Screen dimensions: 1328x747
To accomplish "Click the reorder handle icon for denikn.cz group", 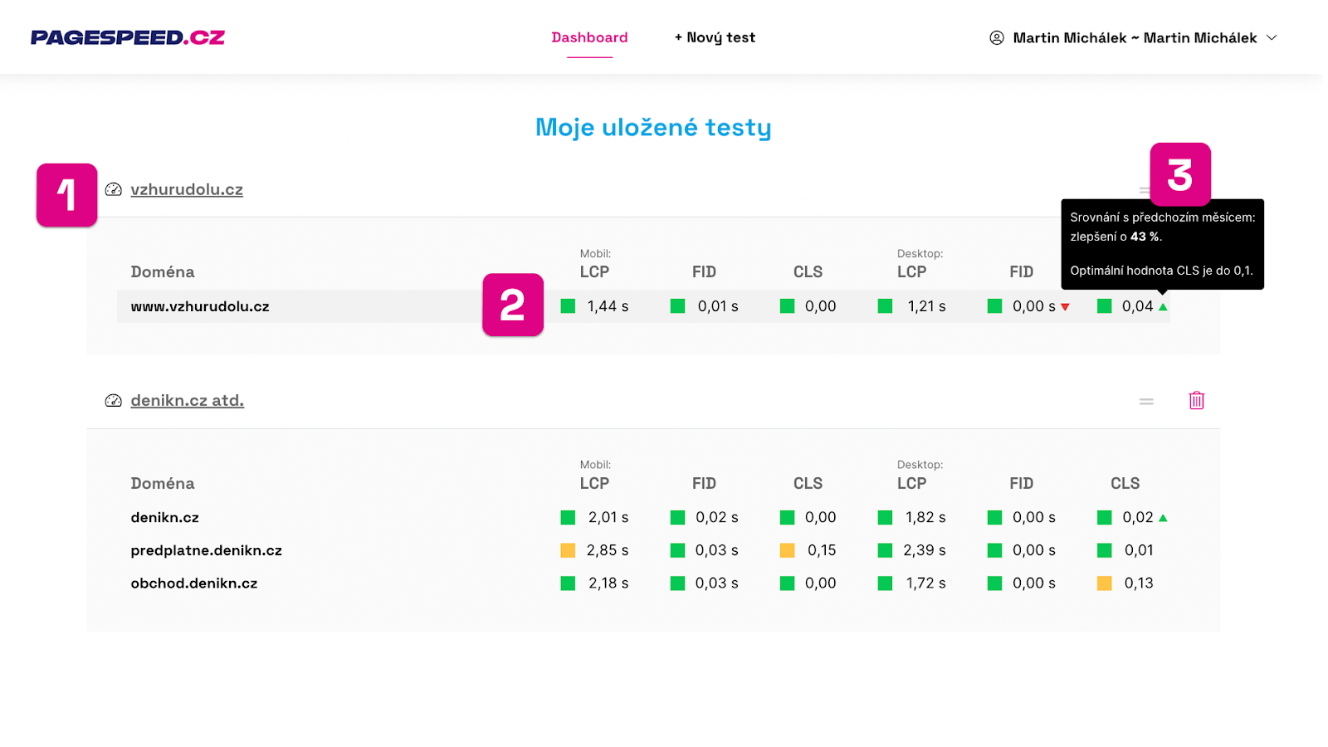I will point(1145,401).
